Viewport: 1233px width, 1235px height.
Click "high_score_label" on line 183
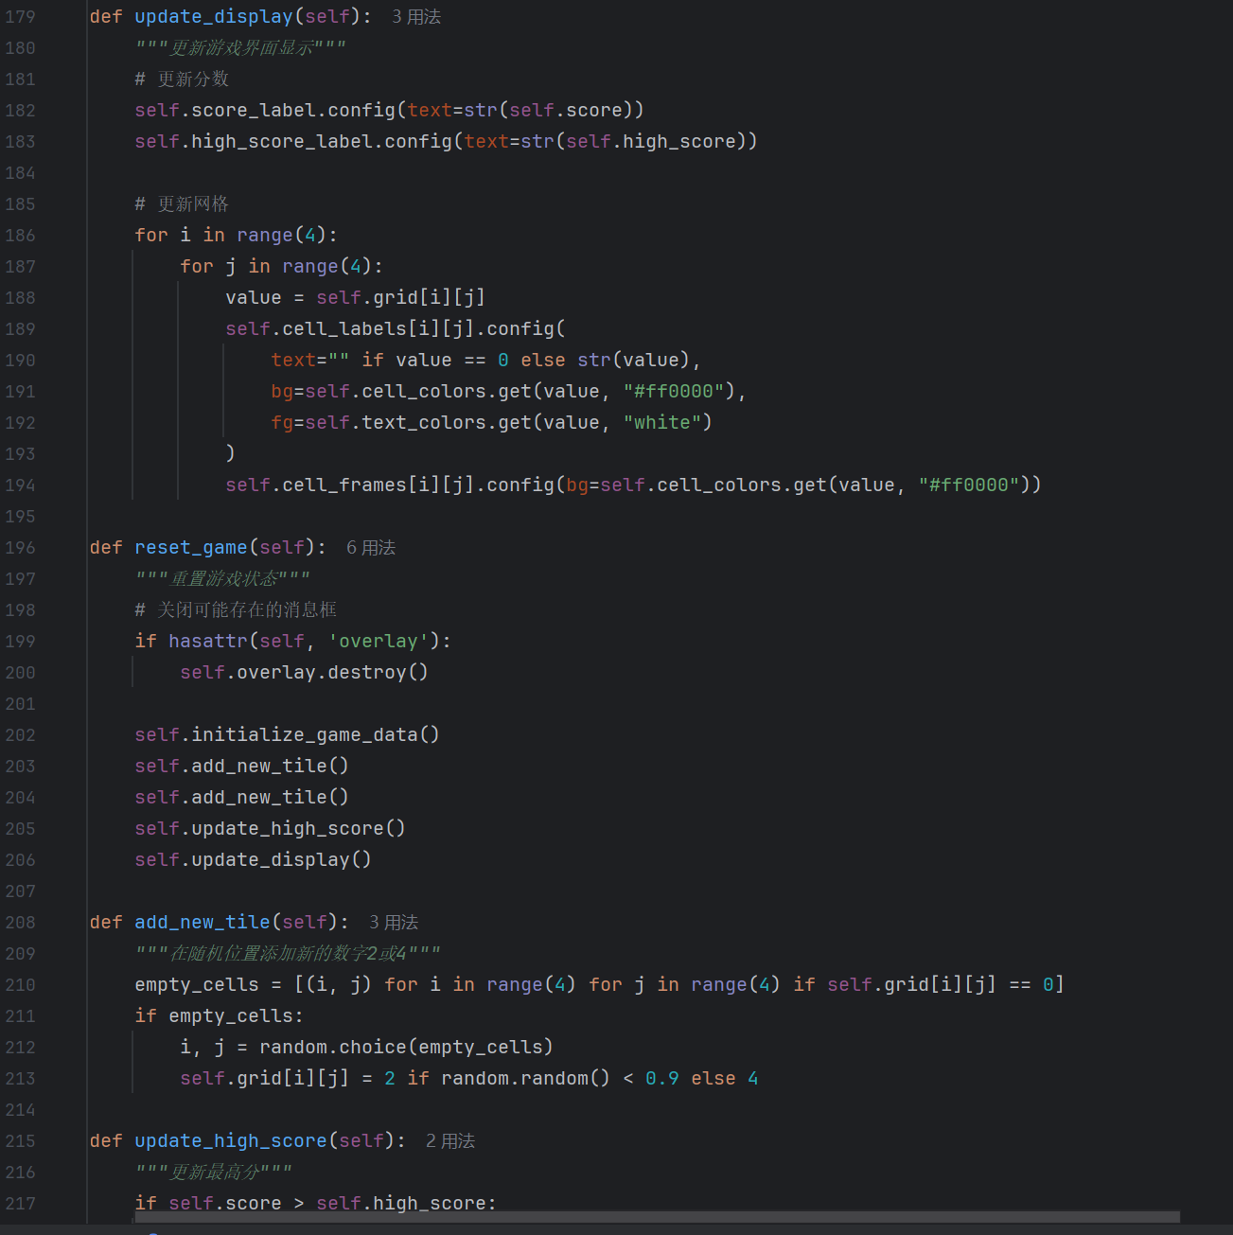(x=282, y=142)
